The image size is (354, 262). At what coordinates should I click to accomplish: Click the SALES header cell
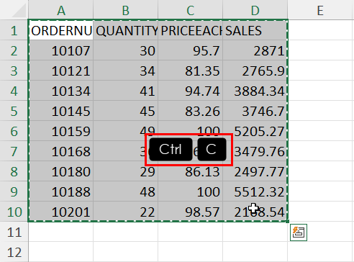coord(255,30)
